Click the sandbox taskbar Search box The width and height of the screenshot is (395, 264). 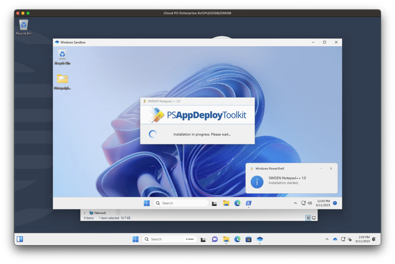(x=181, y=203)
